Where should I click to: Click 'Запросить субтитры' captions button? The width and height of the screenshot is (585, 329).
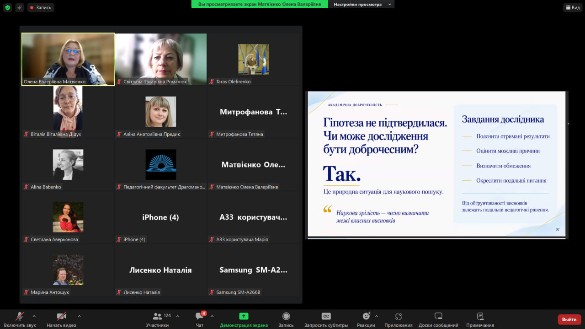point(326,319)
